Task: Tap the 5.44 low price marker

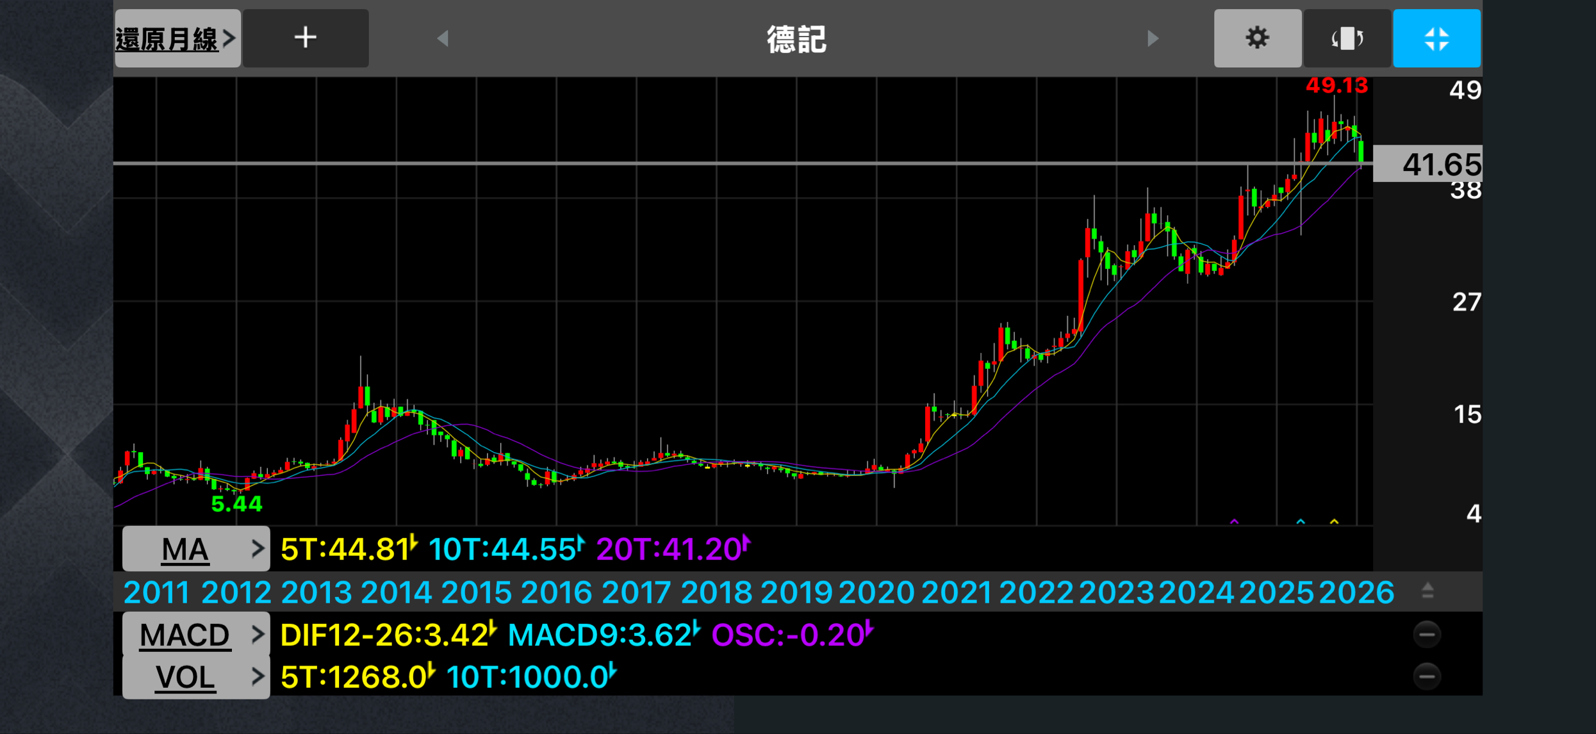Action: tap(236, 504)
